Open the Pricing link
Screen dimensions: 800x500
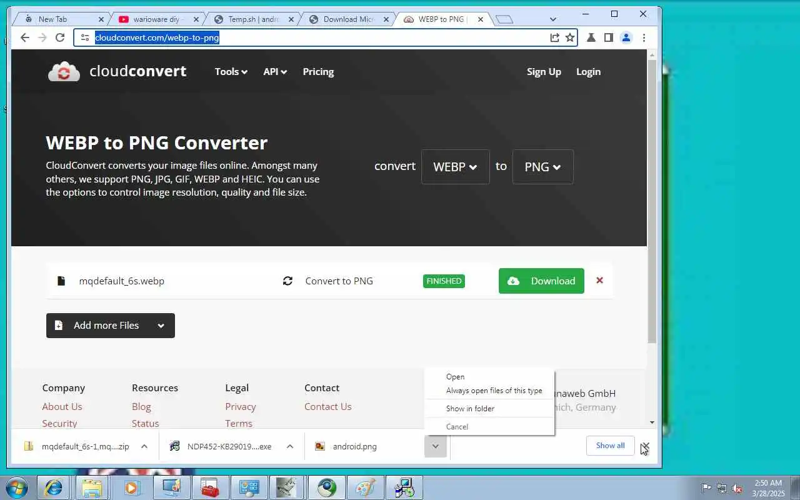pyautogui.click(x=318, y=72)
